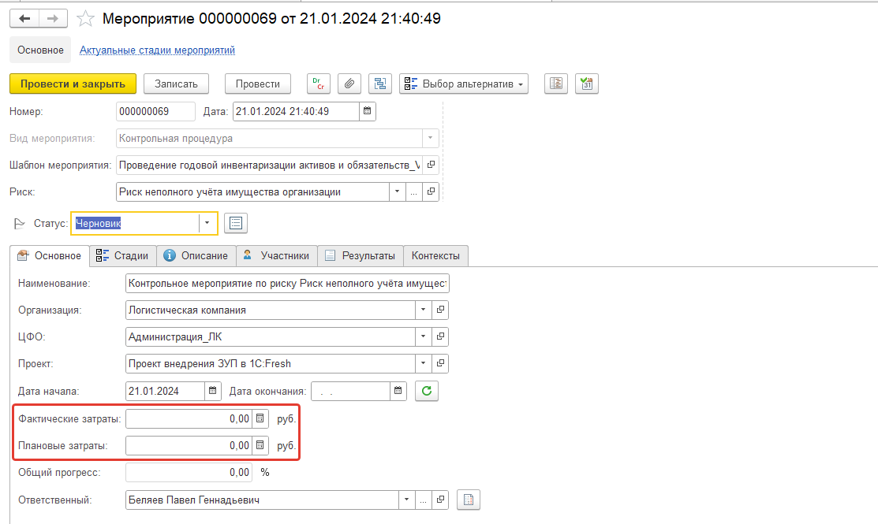Viewport: 878px width, 524px height.
Task: Switch to the Стадии tab
Action: point(122,255)
